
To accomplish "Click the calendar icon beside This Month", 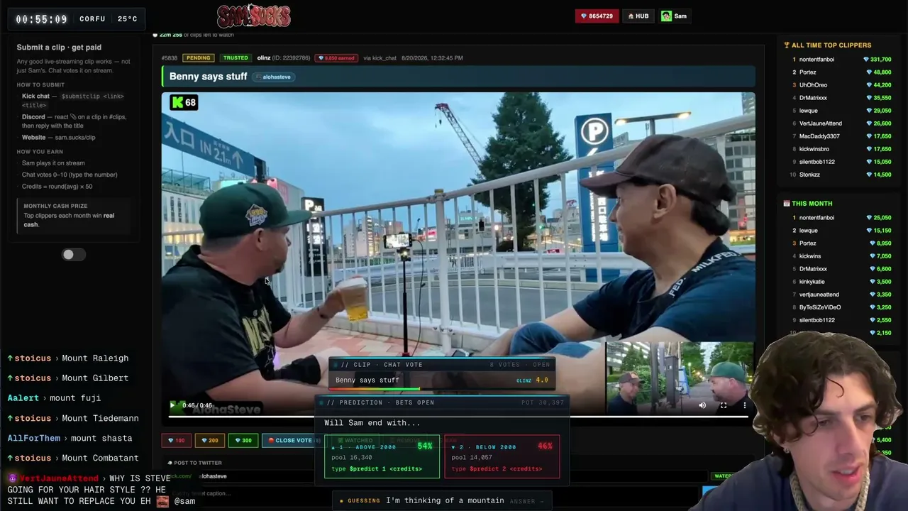I will click(x=787, y=203).
